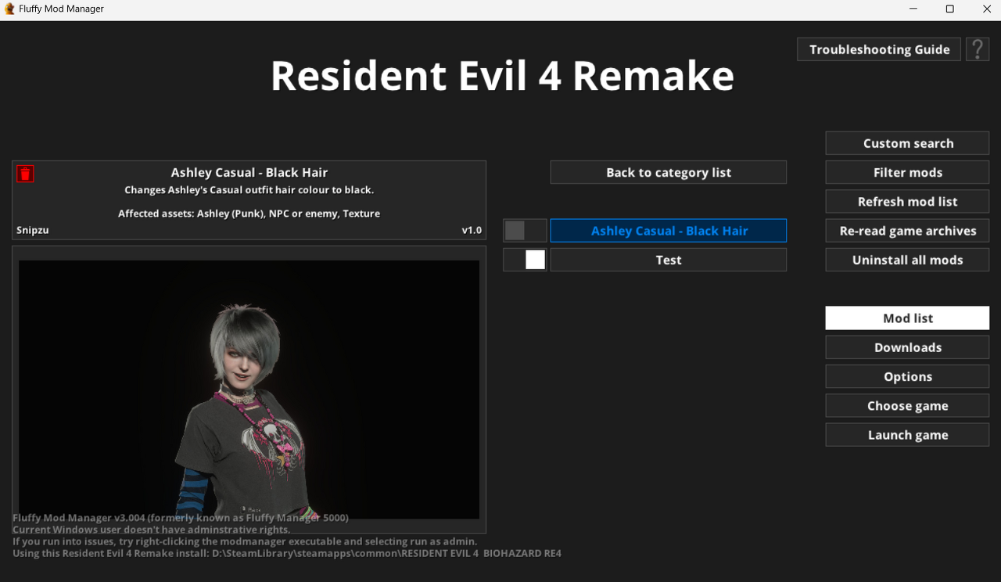Open the Downloads section
Image resolution: width=1001 pixels, height=582 pixels.
907,347
